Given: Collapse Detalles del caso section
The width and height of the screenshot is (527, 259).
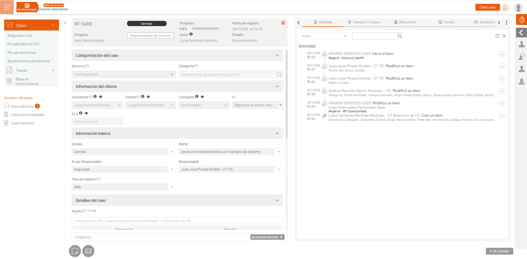Looking at the screenshot, I should (x=277, y=200).
